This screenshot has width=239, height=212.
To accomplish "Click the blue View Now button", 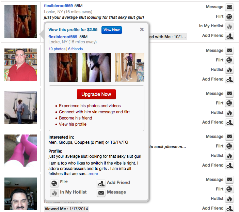I will point(111,30).
